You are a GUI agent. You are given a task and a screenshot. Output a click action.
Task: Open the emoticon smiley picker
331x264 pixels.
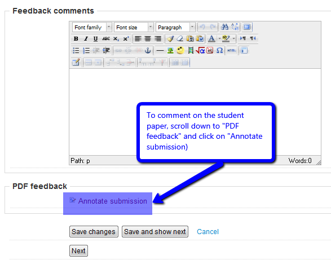[180, 50]
